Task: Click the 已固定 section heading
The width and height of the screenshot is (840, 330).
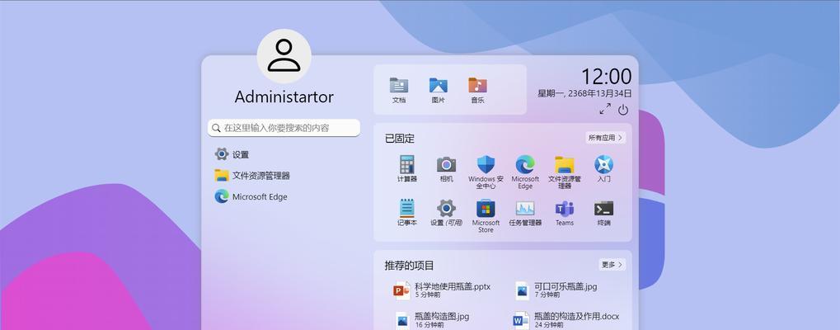Action: pos(400,139)
